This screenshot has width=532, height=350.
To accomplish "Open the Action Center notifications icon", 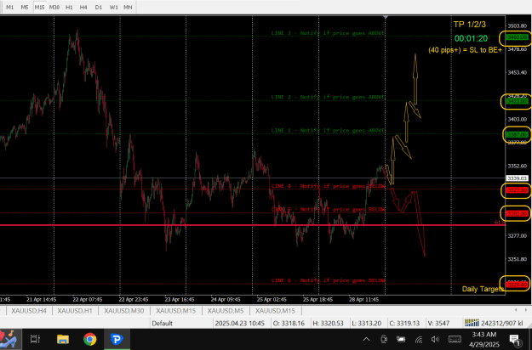I will [x=515, y=340].
